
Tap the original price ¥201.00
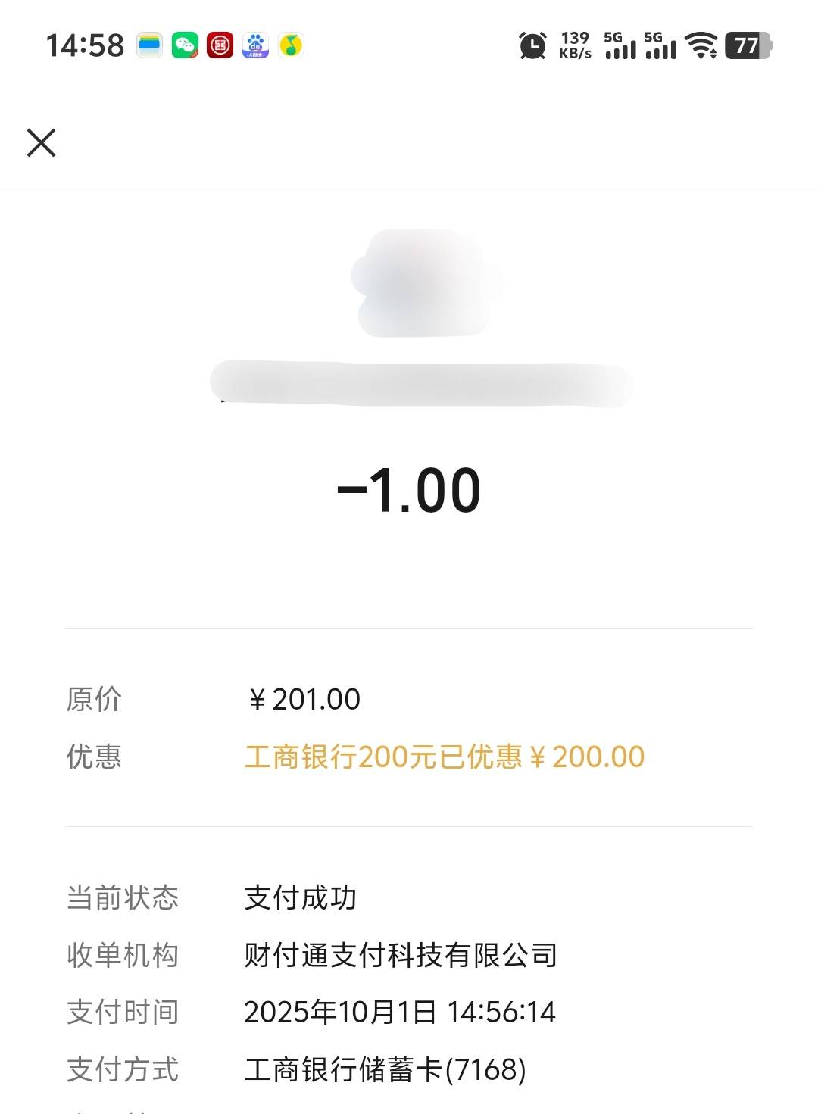click(304, 699)
